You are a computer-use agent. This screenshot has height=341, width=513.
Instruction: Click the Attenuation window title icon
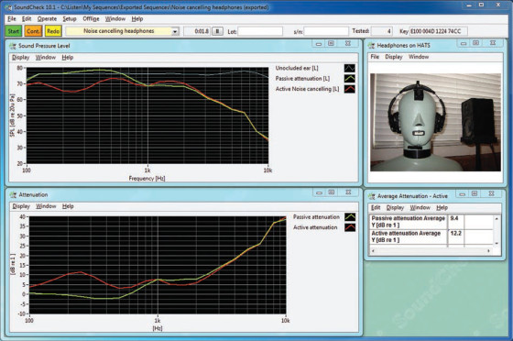(13, 194)
